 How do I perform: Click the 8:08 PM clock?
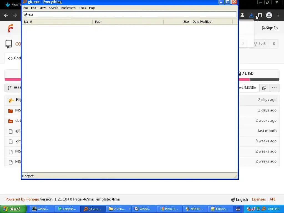273,209
